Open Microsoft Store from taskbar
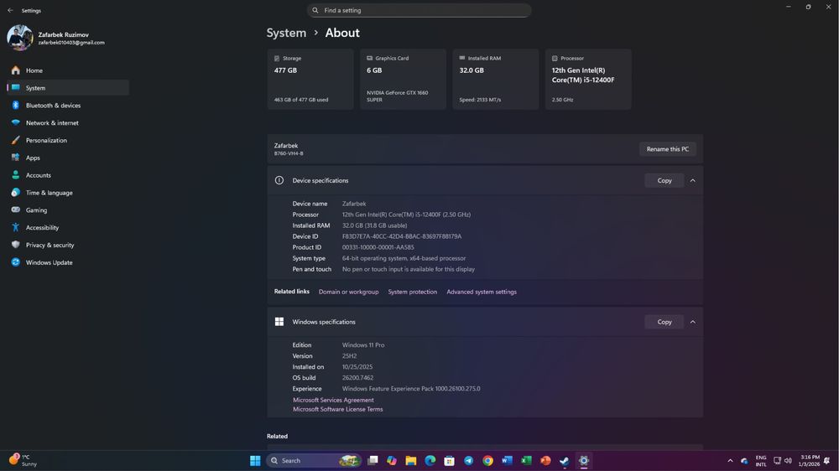This screenshot has width=839, height=471. coord(450,460)
